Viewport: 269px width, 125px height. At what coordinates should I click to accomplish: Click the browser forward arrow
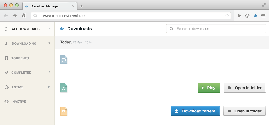15,16
